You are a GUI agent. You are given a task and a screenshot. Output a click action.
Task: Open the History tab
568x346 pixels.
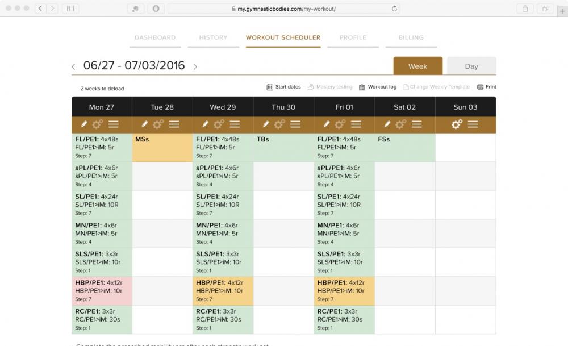(x=214, y=37)
